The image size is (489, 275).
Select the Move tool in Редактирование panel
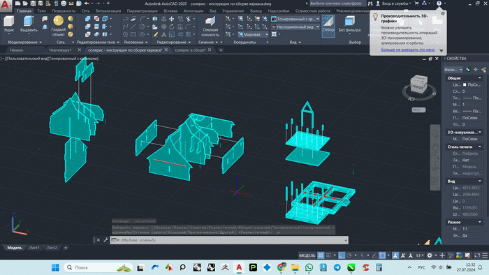click(172, 19)
